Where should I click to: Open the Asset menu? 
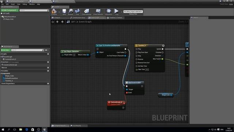[13, 4]
